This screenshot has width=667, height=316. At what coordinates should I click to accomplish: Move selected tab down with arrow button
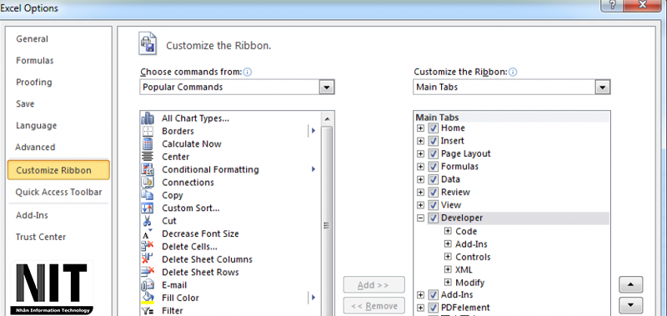click(x=631, y=305)
